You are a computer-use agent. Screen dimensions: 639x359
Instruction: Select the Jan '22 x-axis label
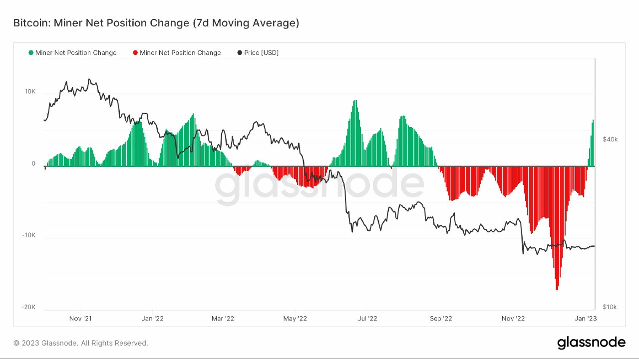[x=152, y=318]
